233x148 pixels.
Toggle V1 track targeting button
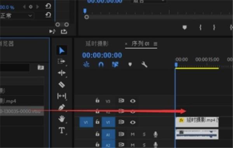108,122
